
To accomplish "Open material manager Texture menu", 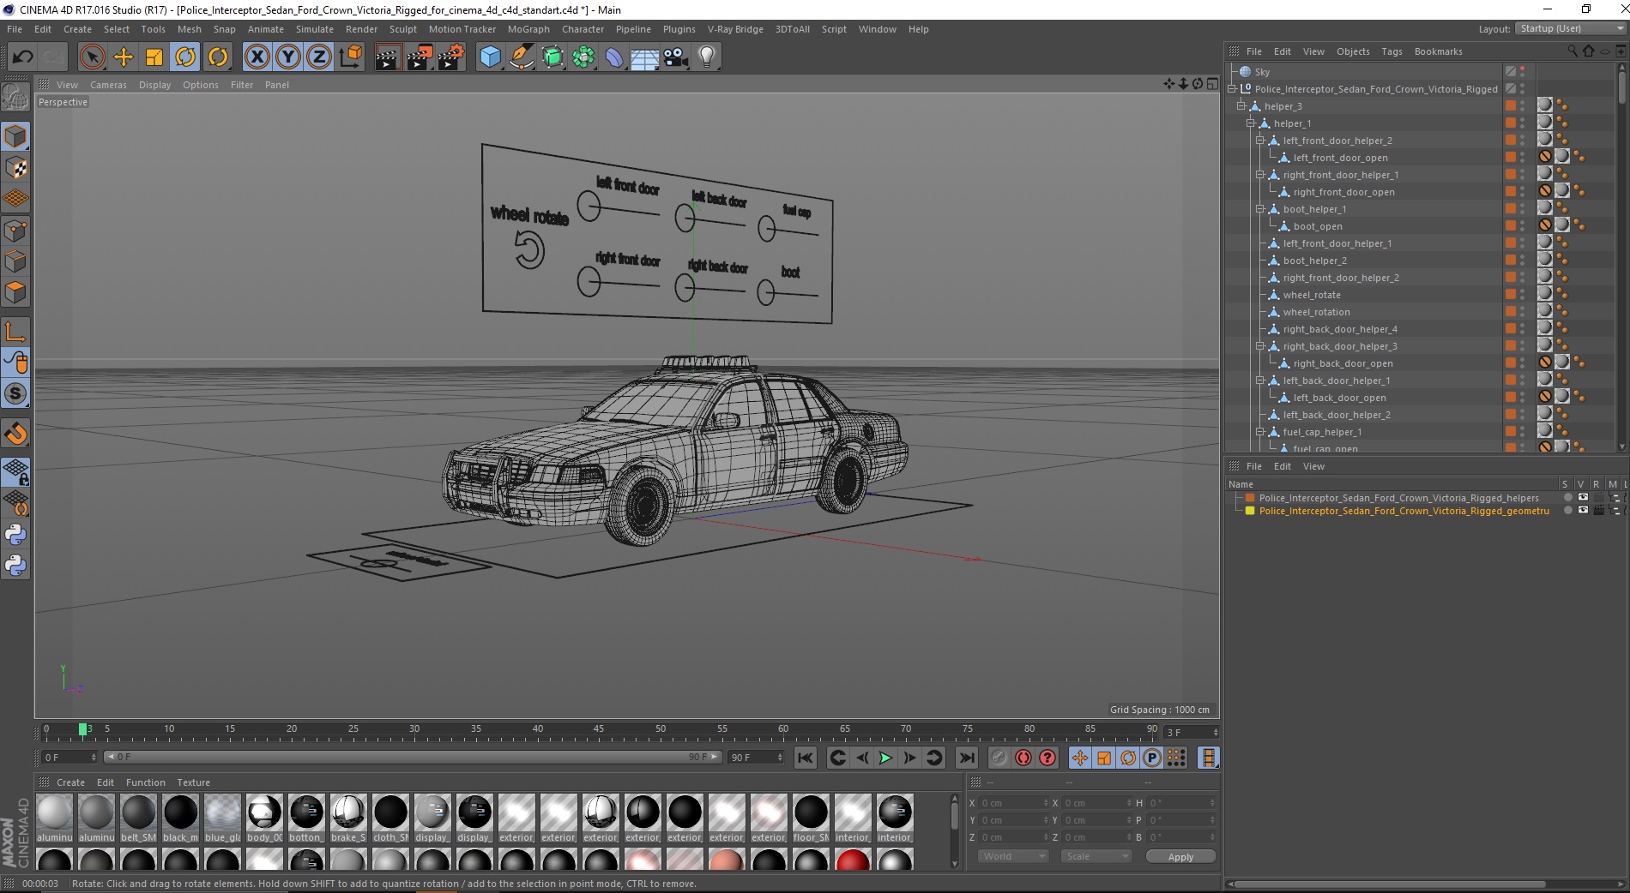I will click(x=193, y=782).
